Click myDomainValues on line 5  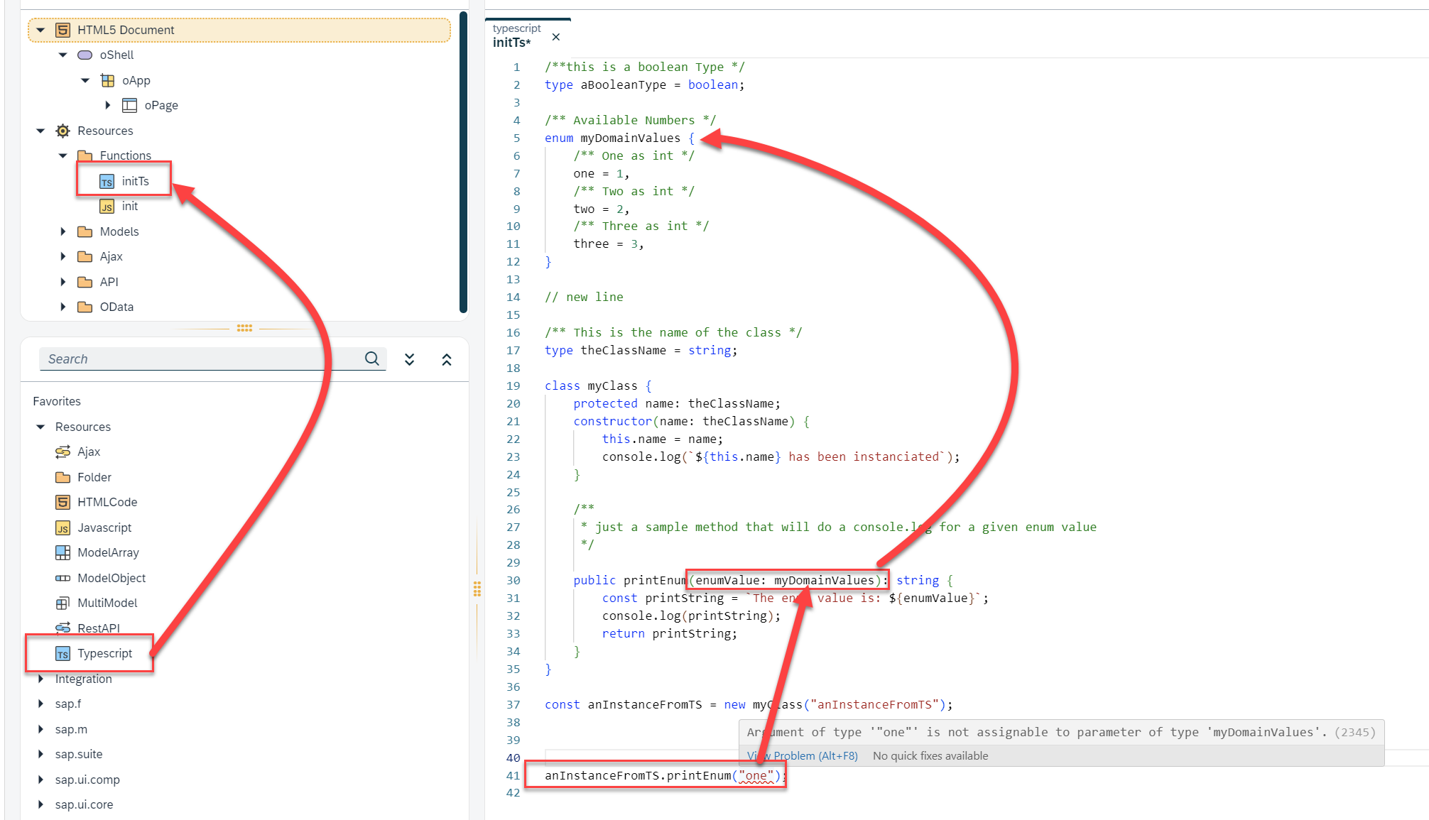(631, 138)
